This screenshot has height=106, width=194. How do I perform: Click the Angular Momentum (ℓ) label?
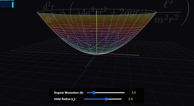coord(69,93)
